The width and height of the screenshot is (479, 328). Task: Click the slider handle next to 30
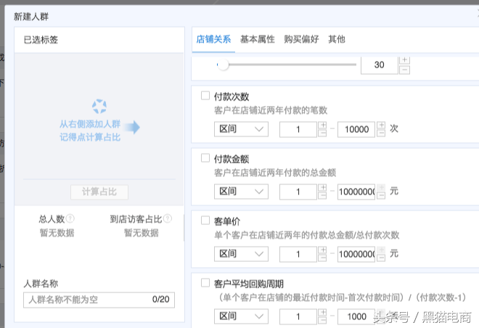pyautogui.click(x=223, y=65)
